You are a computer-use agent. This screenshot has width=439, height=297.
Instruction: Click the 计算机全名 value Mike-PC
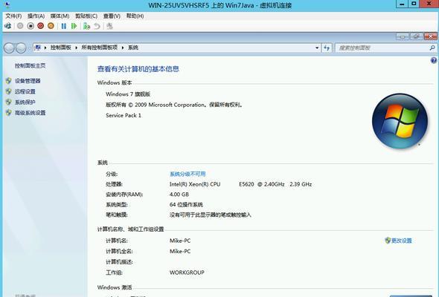point(180,251)
